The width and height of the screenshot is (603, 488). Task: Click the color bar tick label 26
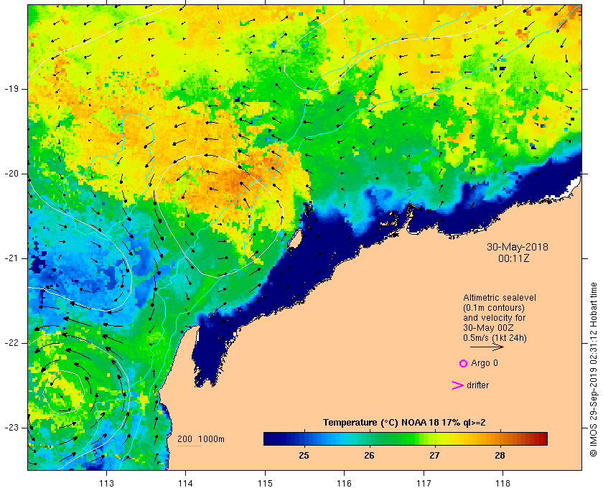369,456
